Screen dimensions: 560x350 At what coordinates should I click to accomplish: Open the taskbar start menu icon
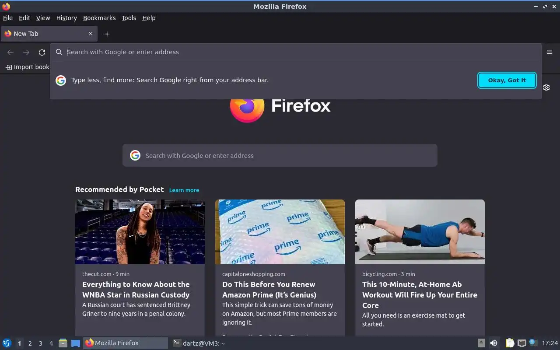point(7,343)
